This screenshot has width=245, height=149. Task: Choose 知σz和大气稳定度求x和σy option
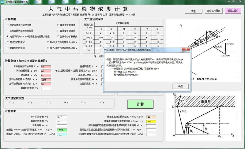coord(62,48)
